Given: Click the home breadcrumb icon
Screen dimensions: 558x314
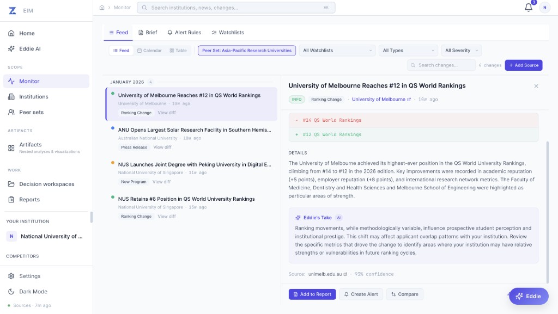Looking at the screenshot, I should [102, 8].
